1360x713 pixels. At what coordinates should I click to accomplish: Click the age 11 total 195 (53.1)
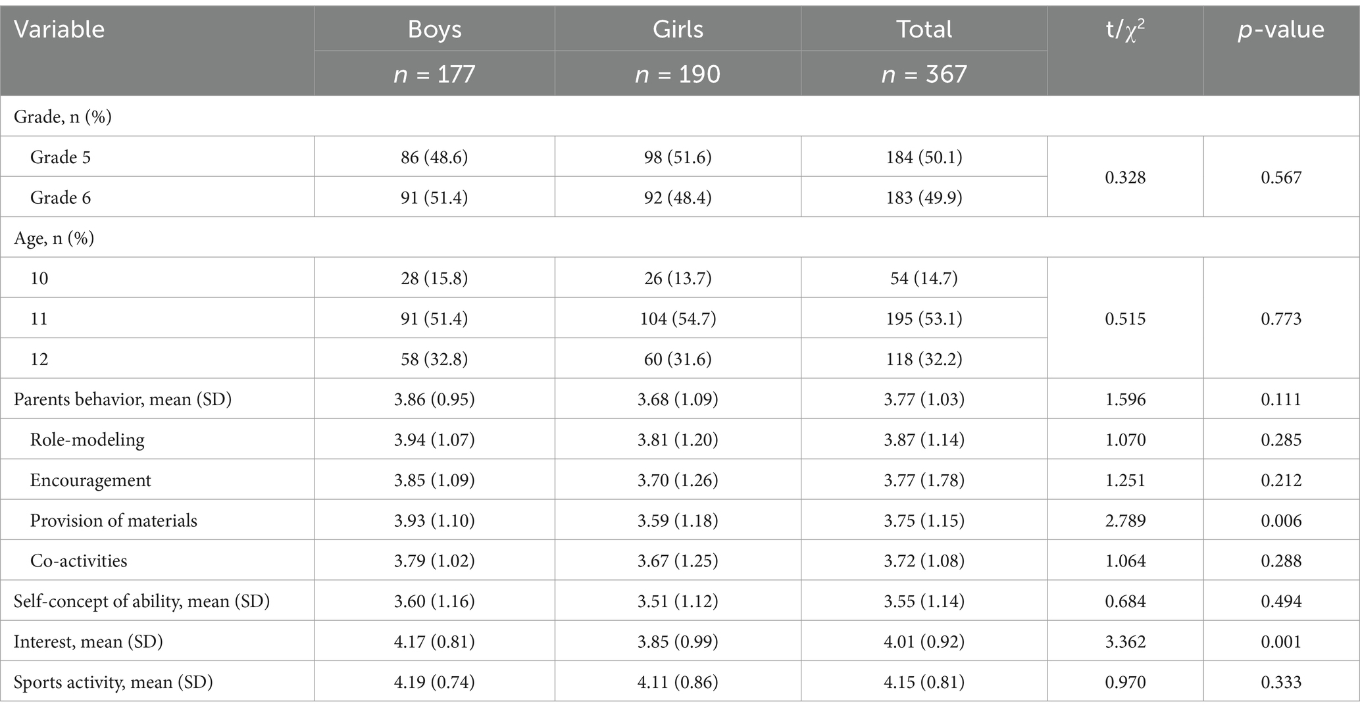tap(924, 319)
